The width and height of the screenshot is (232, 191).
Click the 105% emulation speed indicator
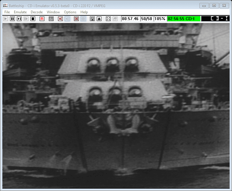[160, 19]
